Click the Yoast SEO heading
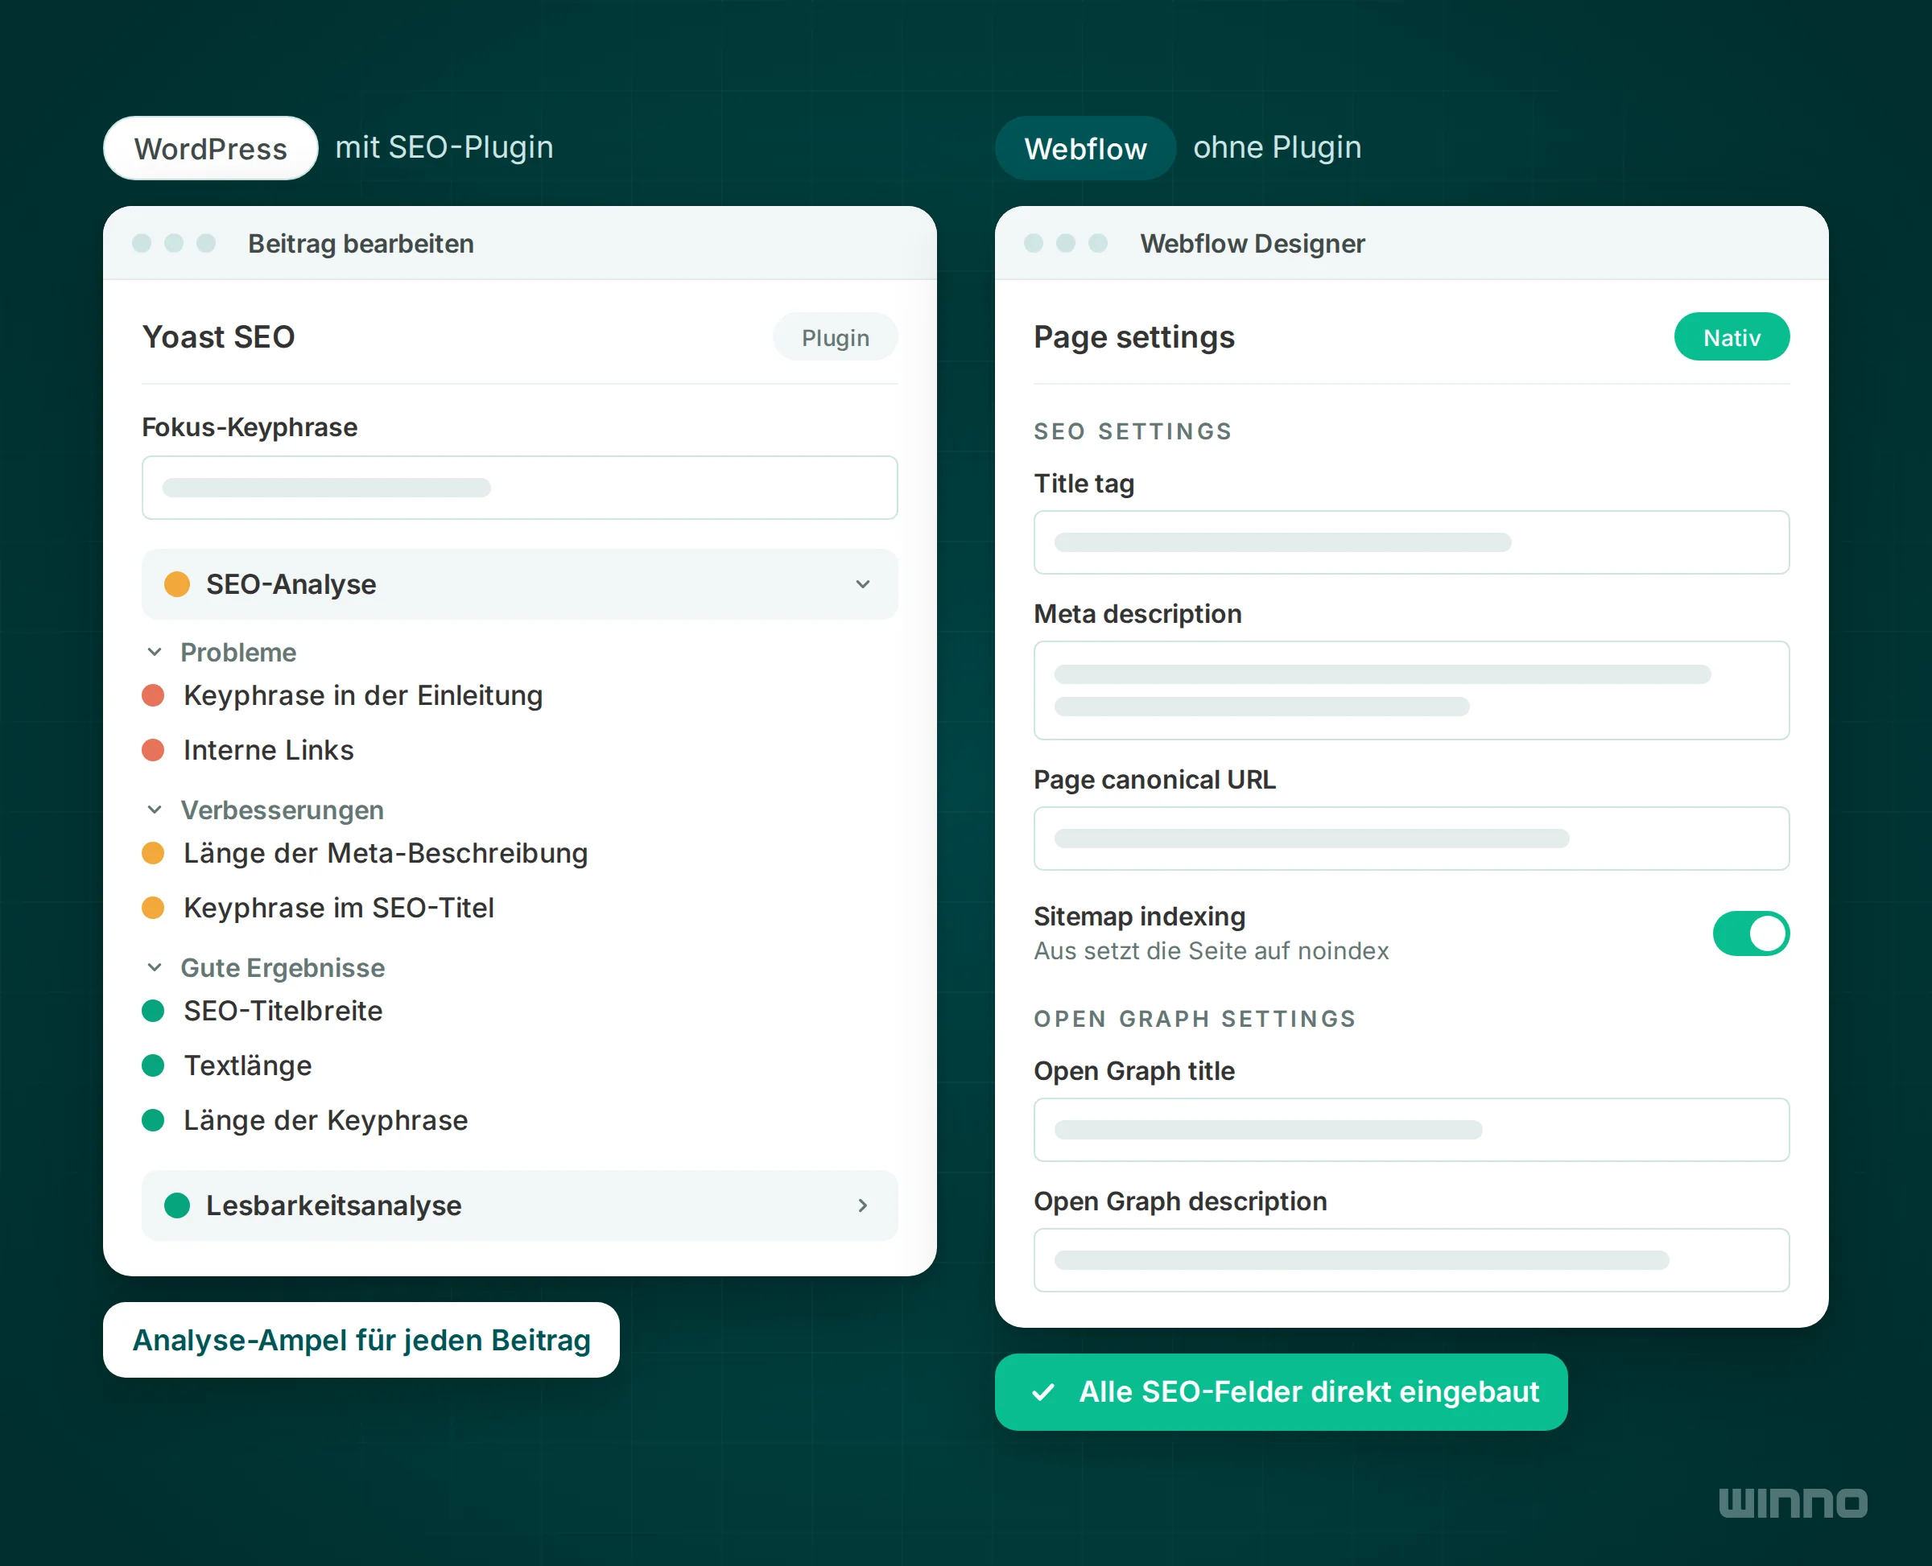The image size is (1932, 1566). [218, 337]
